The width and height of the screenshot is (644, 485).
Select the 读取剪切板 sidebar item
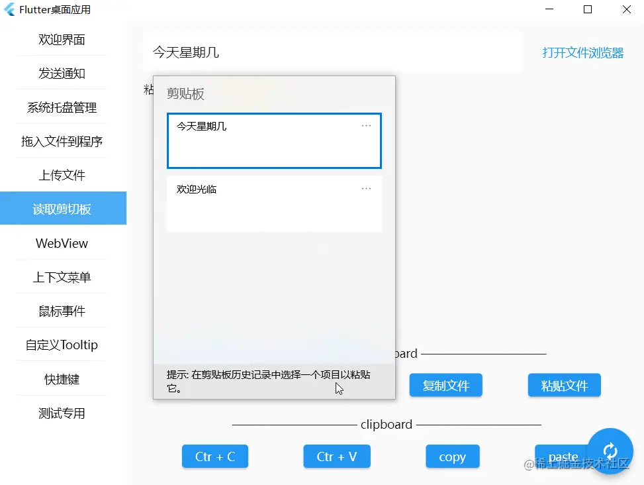(x=64, y=209)
